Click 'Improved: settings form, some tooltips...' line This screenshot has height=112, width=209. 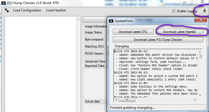(x=151, y=62)
